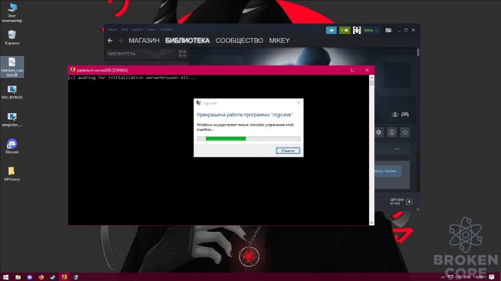Open Windows notification center icon
The width and height of the screenshot is (501, 281).
coord(492,277)
